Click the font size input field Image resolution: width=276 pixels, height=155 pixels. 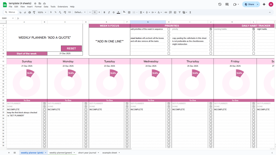[94, 12]
